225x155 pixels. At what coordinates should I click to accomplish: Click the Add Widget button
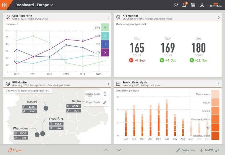209,150
